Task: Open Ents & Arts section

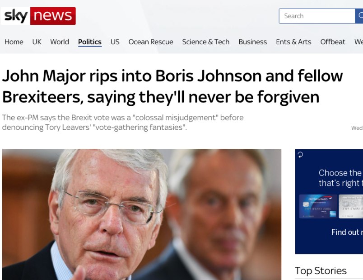Action: (x=293, y=42)
